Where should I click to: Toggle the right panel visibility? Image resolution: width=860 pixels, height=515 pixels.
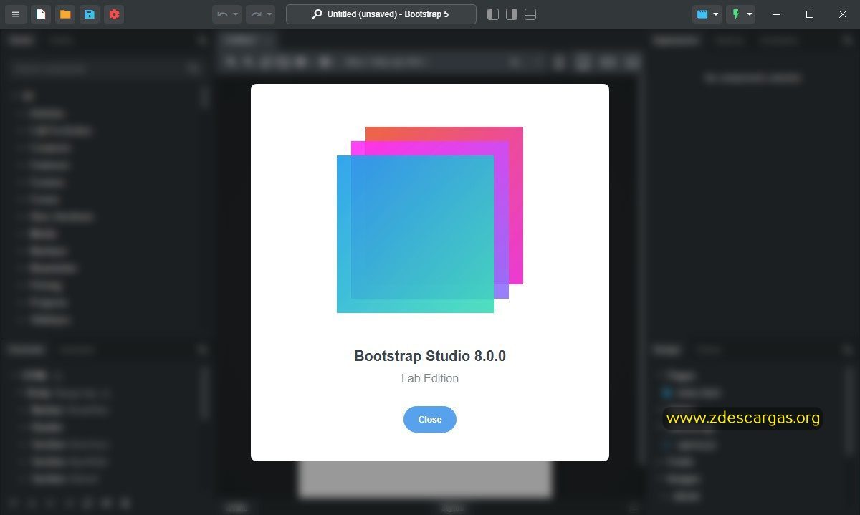pos(512,14)
